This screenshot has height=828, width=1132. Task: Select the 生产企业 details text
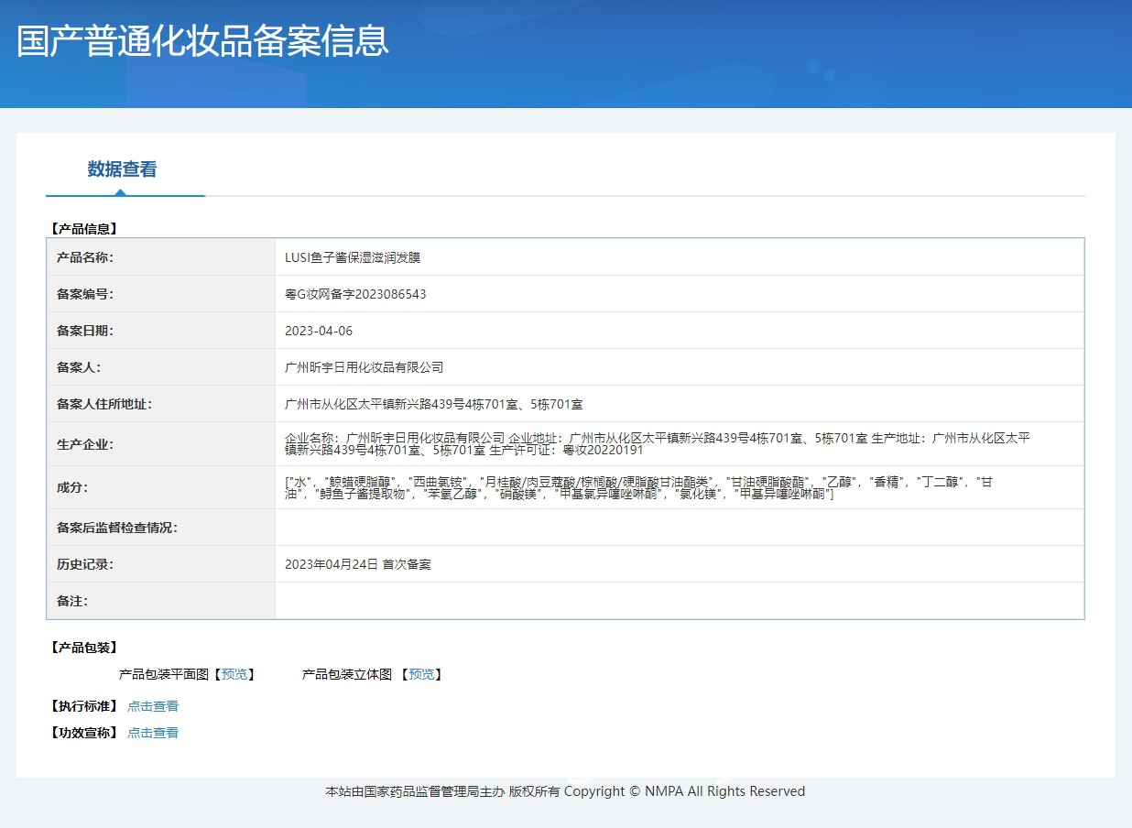click(x=658, y=444)
